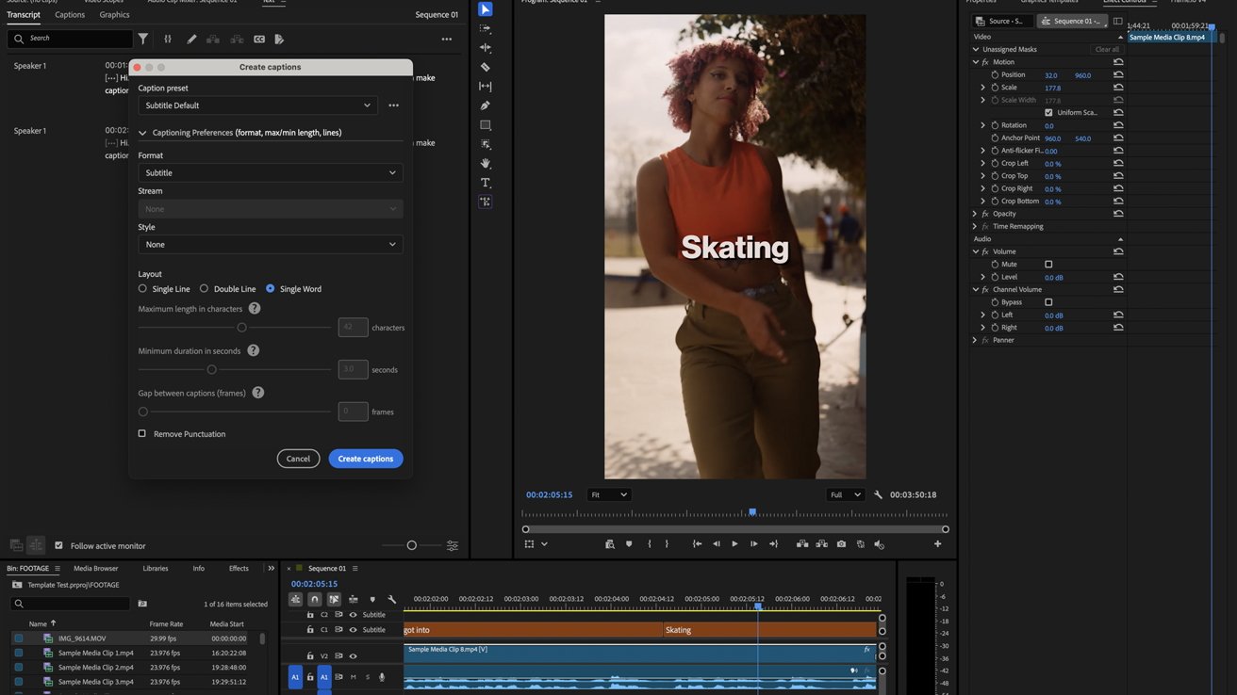Select the Ripple Edit tool
Viewport: 1237px width, 695px height.
(486, 47)
